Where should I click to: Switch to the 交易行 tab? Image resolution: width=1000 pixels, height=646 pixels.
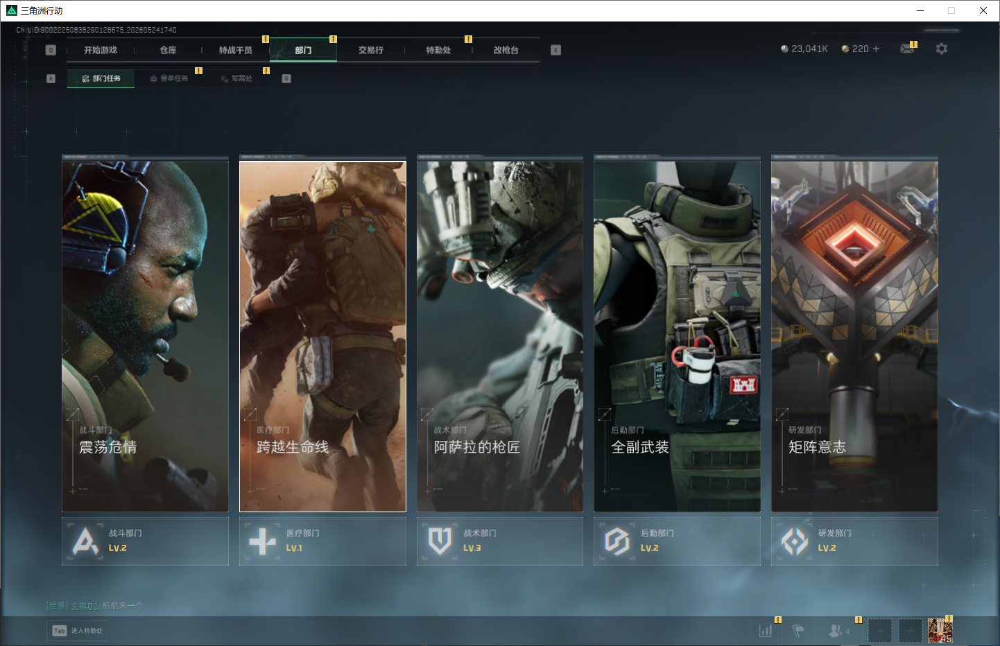[371, 50]
